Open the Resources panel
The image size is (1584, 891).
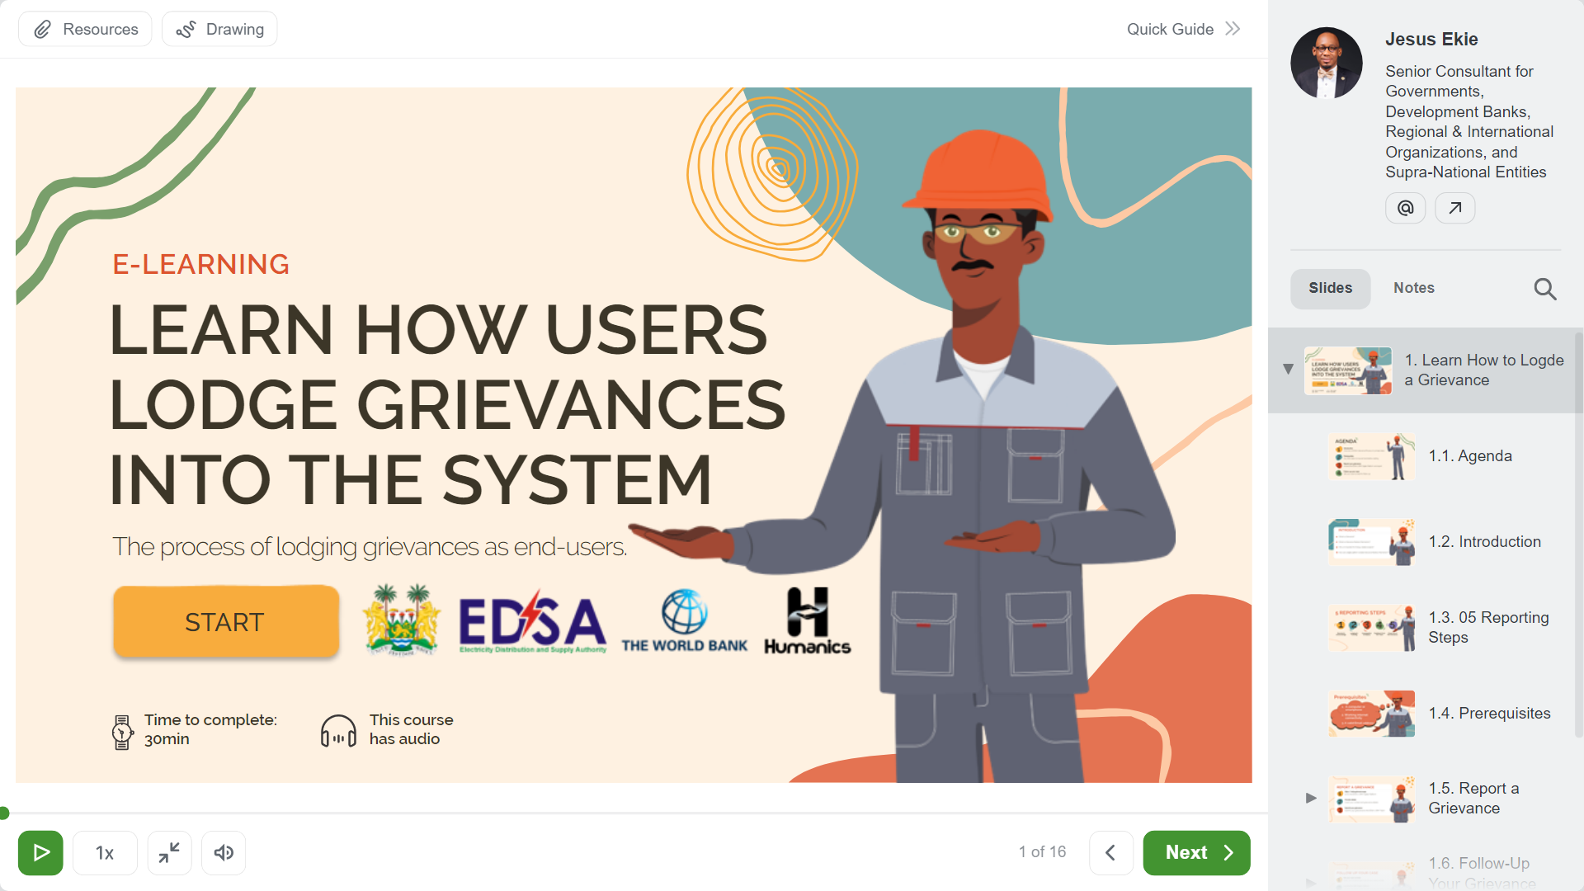coord(85,29)
